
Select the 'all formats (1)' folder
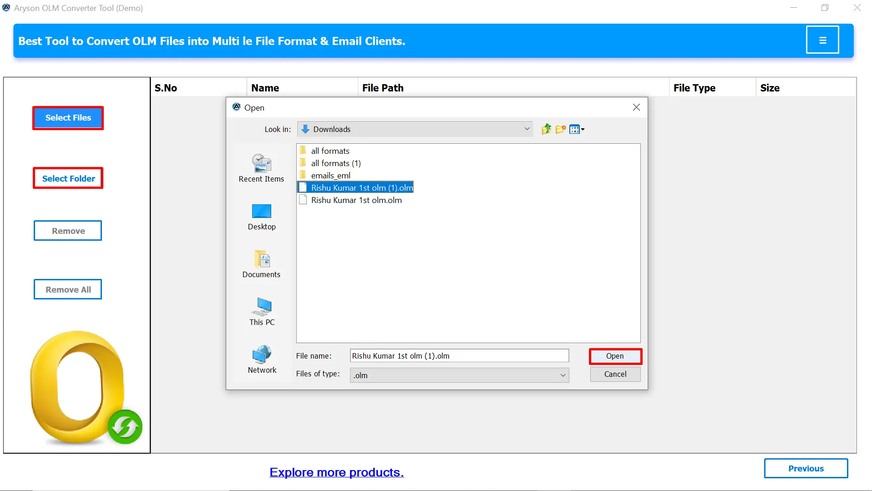[330, 163]
